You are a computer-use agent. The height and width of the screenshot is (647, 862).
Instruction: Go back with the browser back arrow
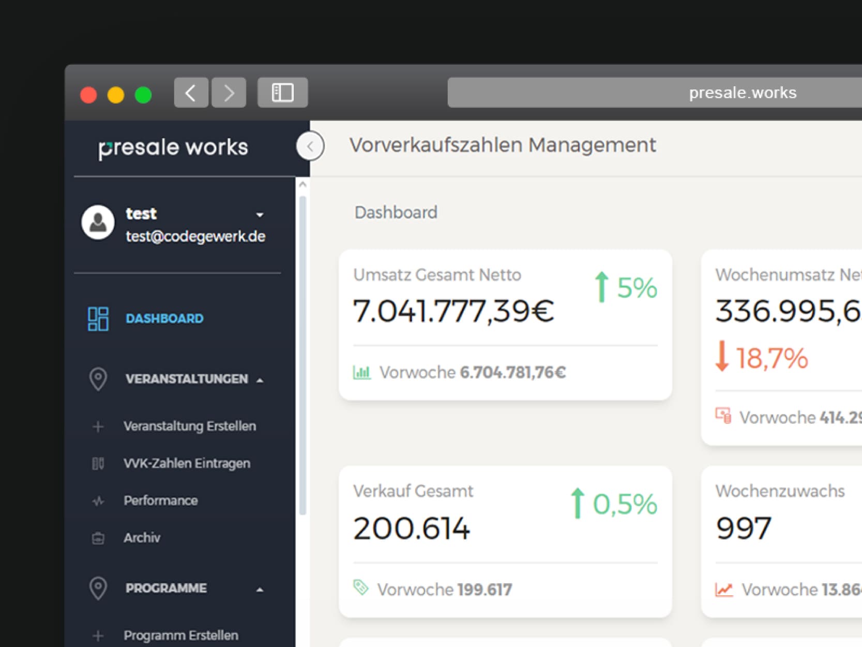point(191,93)
